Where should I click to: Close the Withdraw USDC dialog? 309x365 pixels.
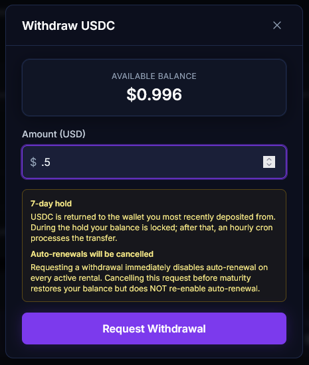coord(277,25)
